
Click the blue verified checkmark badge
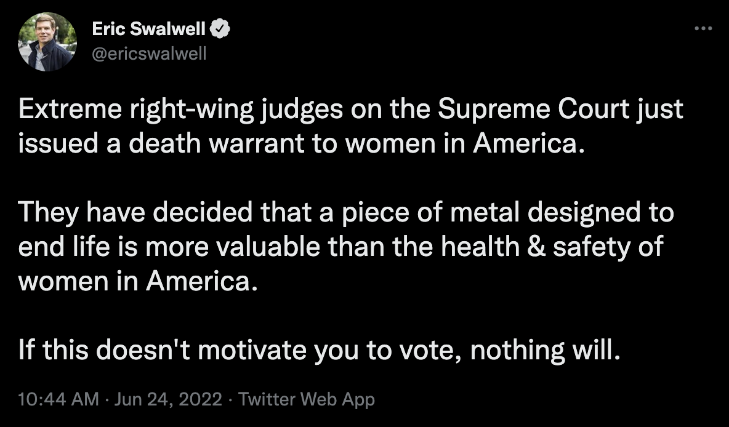click(x=220, y=29)
